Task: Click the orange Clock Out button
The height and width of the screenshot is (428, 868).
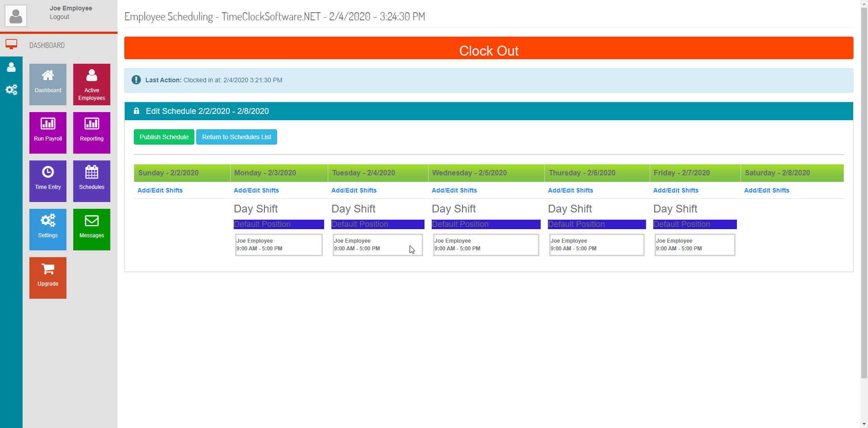Action: point(488,50)
